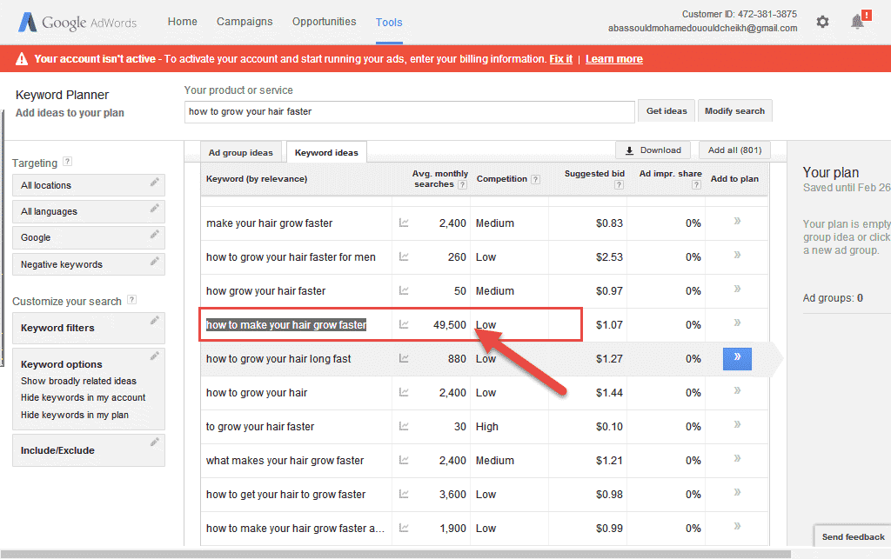
Task: Click Hide keywords in my account option
Action: click(x=83, y=398)
